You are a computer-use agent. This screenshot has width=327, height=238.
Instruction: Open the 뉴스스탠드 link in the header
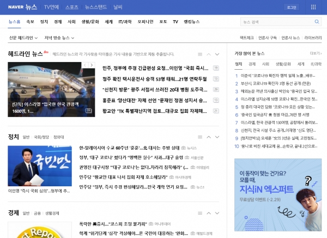click(x=96, y=7)
